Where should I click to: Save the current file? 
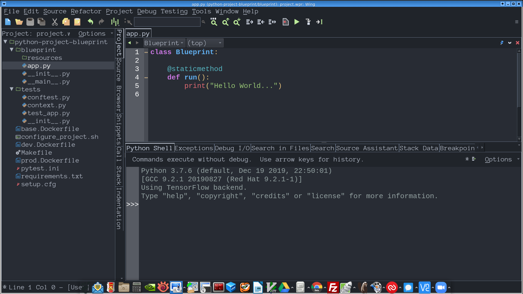[x=30, y=22]
